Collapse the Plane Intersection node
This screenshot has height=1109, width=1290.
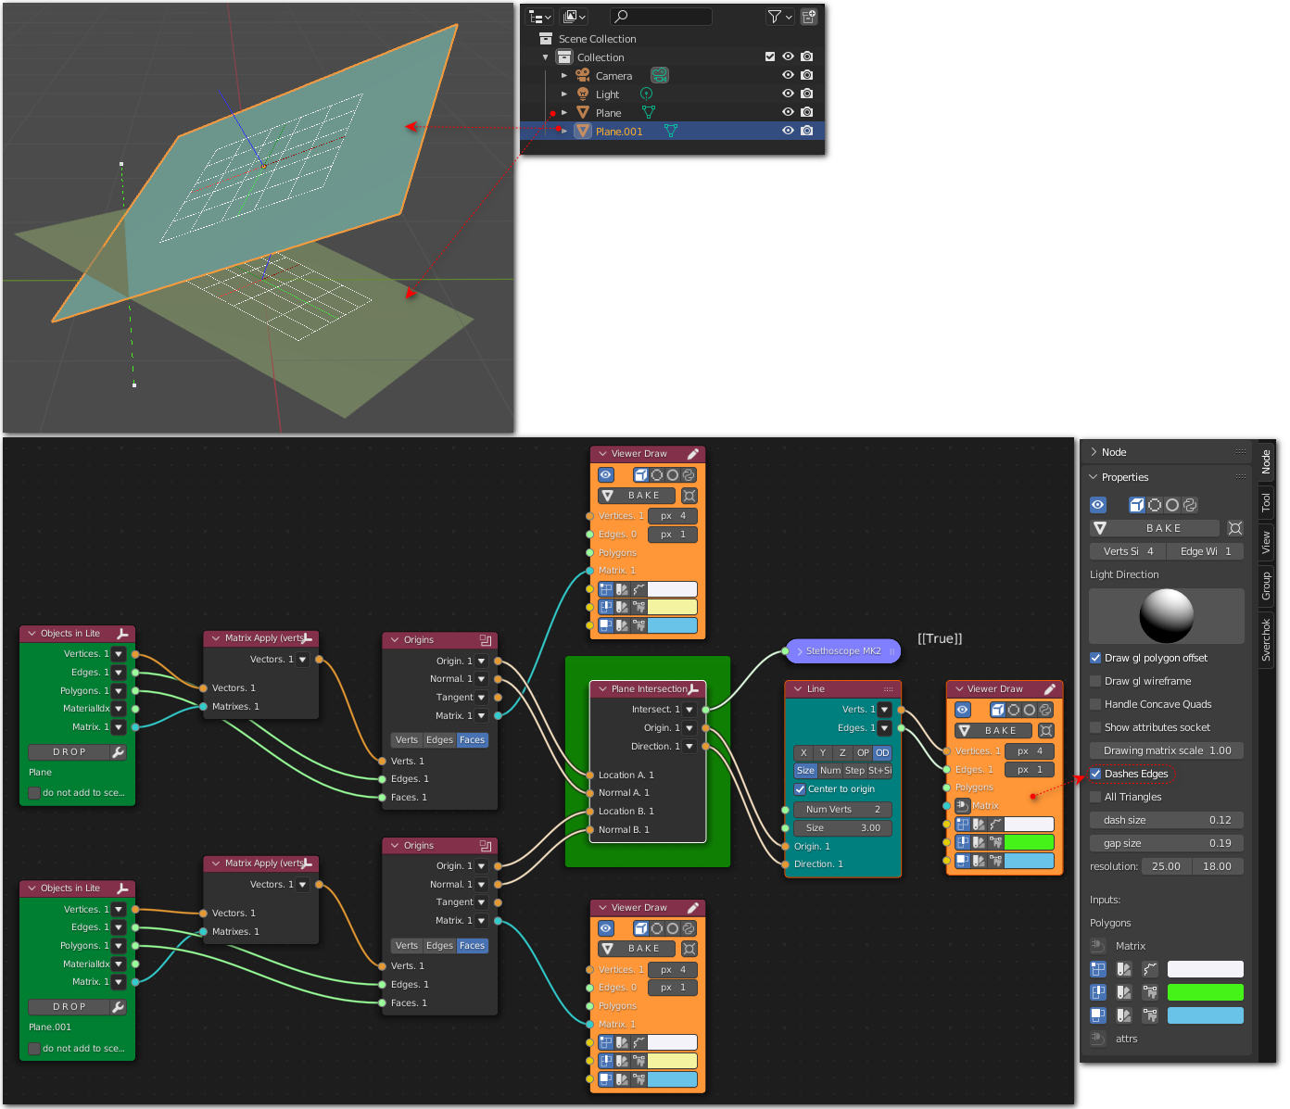[603, 689]
